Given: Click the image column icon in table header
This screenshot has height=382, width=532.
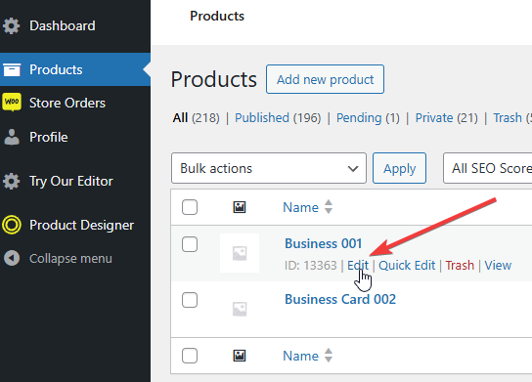Looking at the screenshot, I should coord(240,207).
